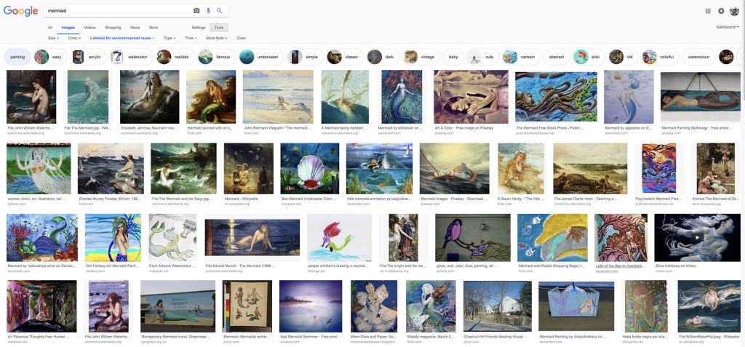Open the Art A Color Pixabay thumbnail
This screenshot has width=745, height=347.
(471, 97)
